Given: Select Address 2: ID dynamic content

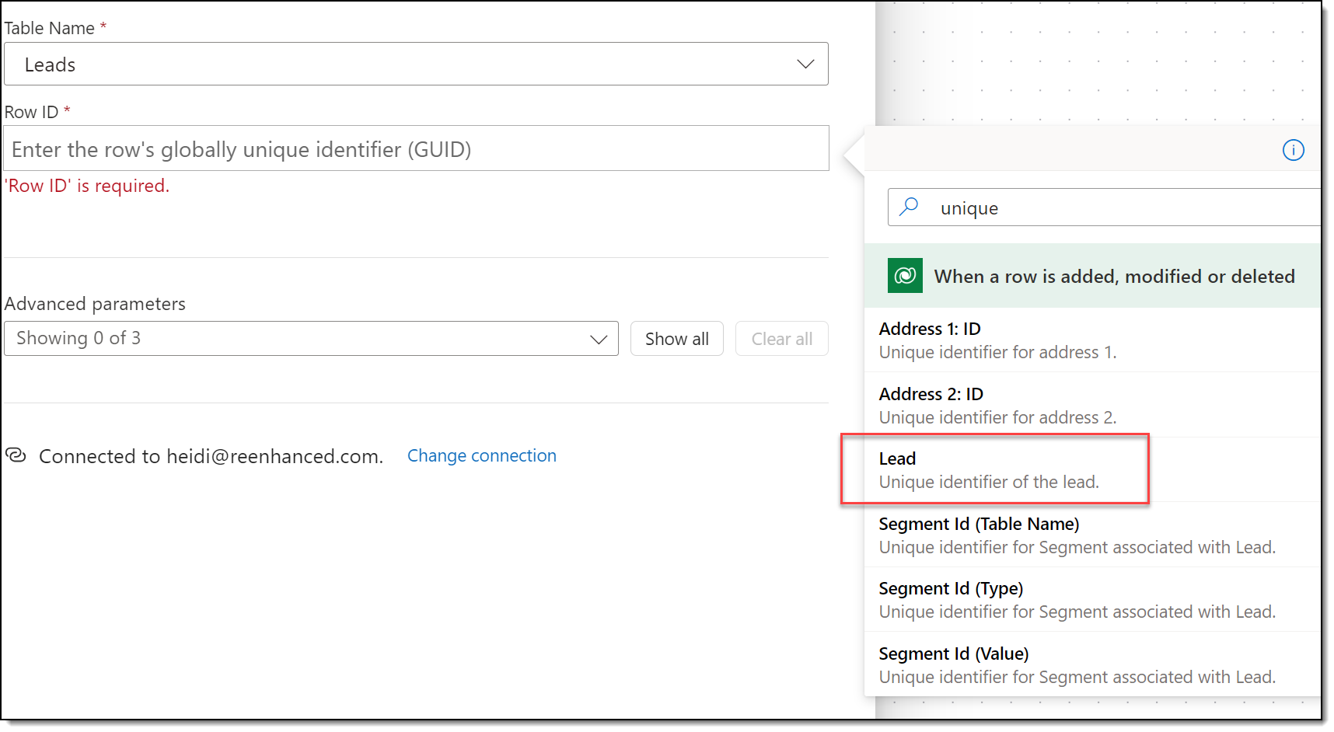Looking at the screenshot, I should [x=1092, y=405].
